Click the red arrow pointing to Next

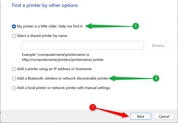click(x=112, y=112)
